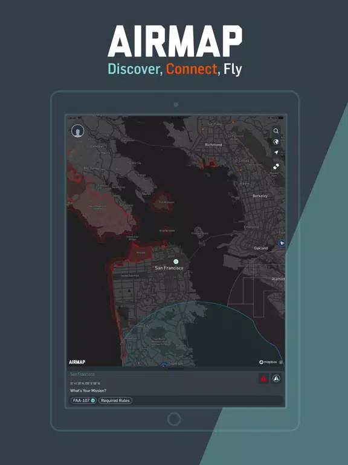
Task: Open the user profile avatar
Action: [x=77, y=131]
